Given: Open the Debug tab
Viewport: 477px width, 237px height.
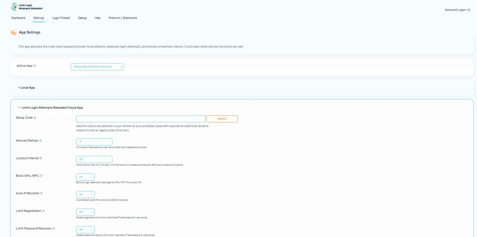Looking at the screenshot, I should 82,18.
